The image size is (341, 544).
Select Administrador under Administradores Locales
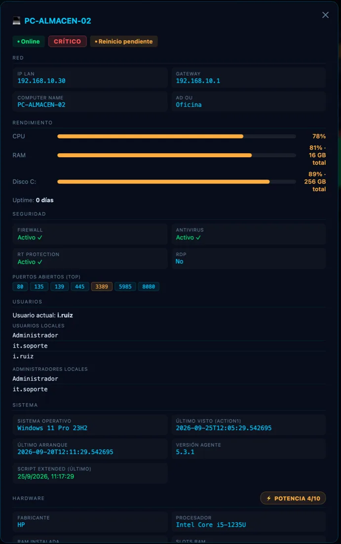point(36,379)
